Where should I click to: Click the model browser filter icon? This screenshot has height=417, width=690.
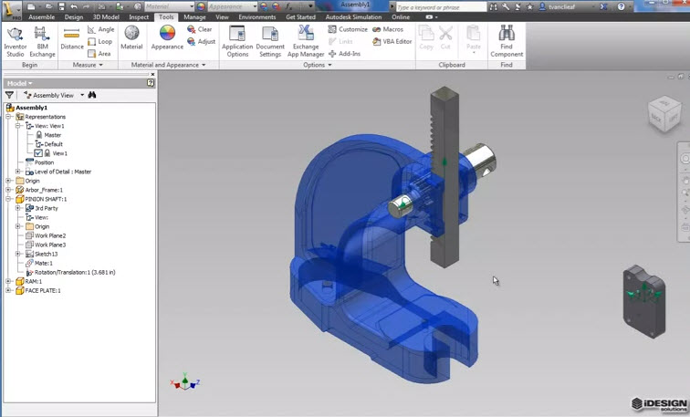pyautogui.click(x=9, y=95)
